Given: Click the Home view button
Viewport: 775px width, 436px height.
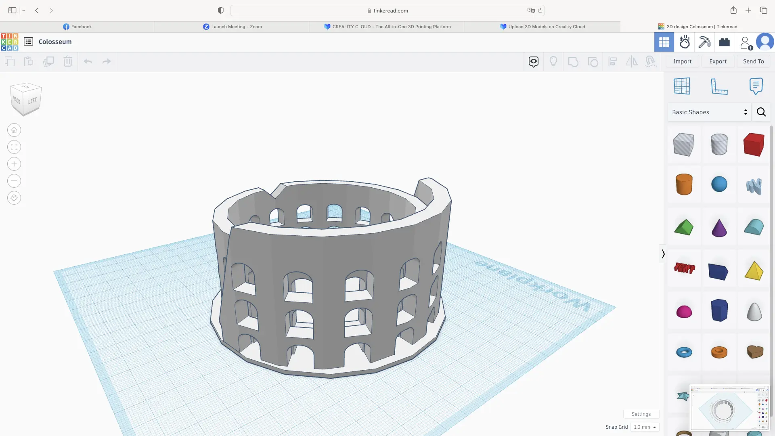Looking at the screenshot, I should [14, 130].
